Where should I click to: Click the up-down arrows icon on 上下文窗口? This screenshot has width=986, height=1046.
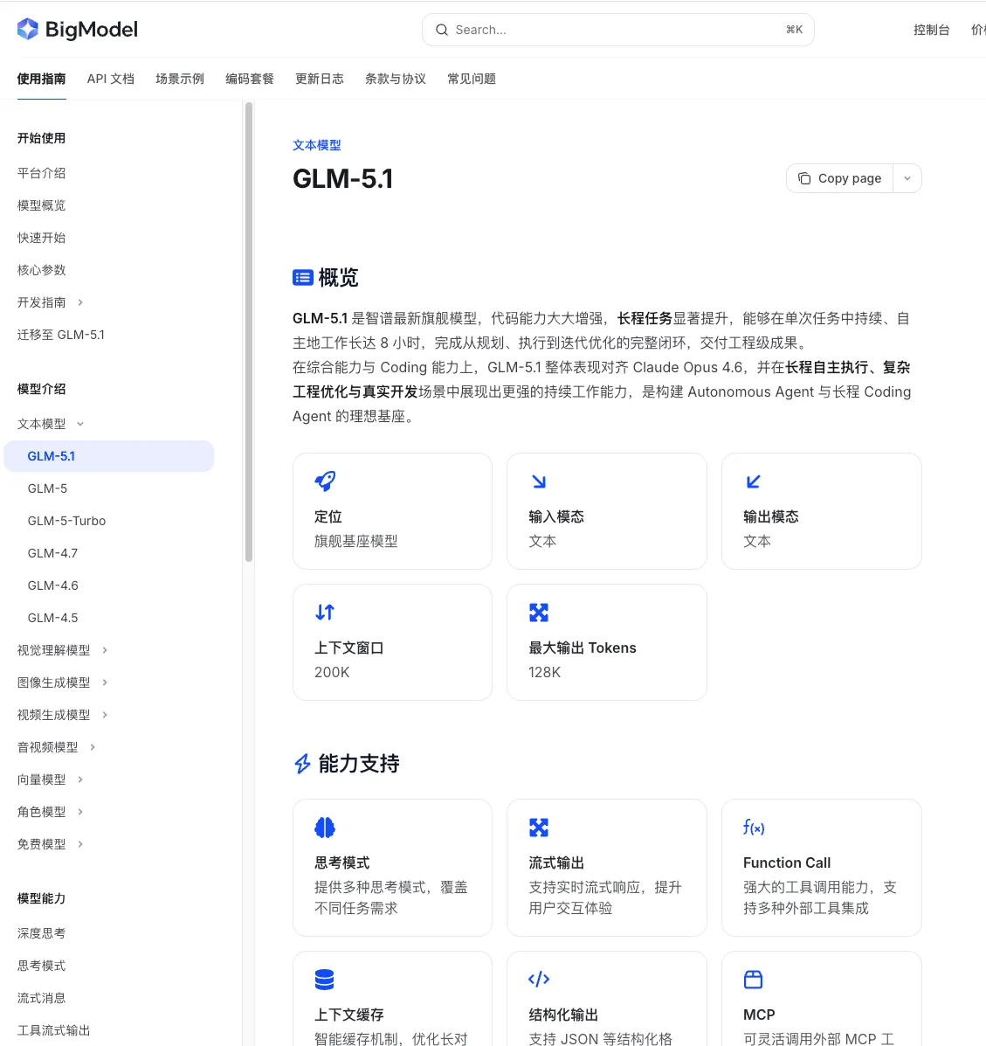pyautogui.click(x=325, y=613)
